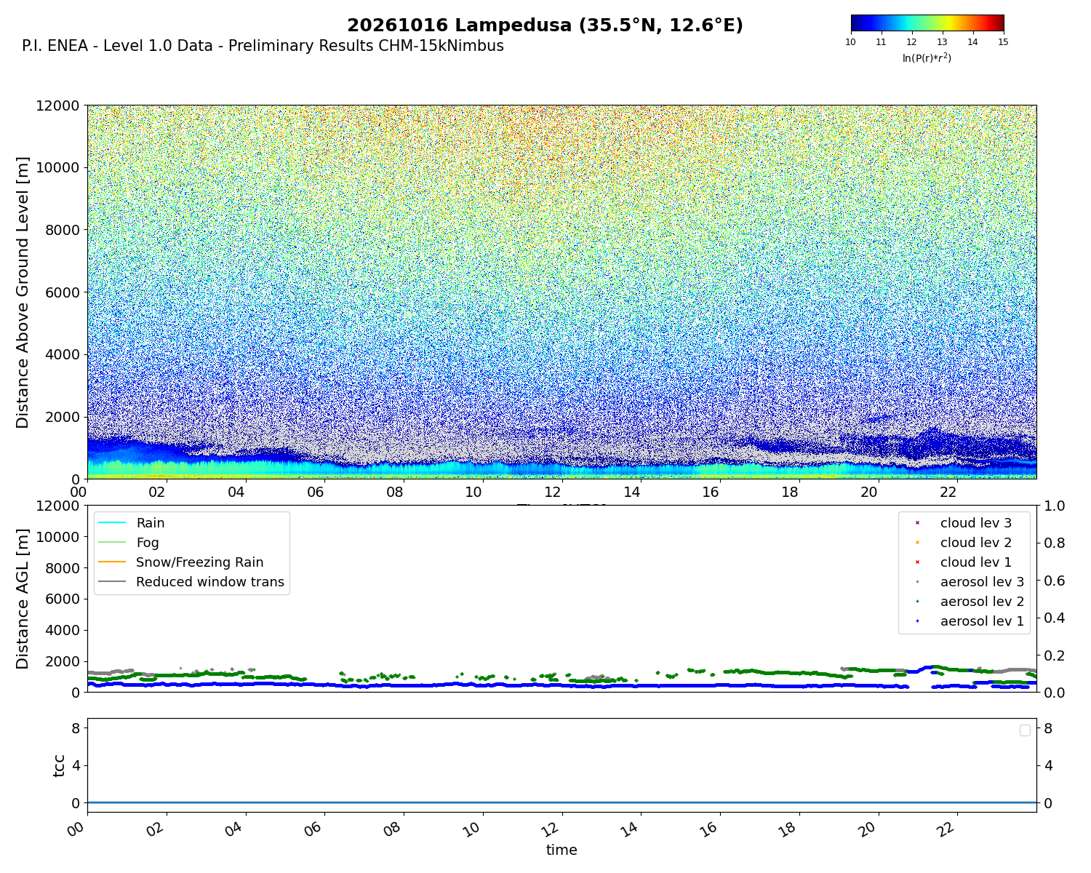The width and height of the screenshot is (1091, 873).
Task: Click the rainbow color scale bar
Action: coord(927,23)
